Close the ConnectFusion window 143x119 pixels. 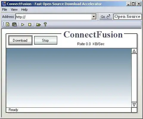139,4
